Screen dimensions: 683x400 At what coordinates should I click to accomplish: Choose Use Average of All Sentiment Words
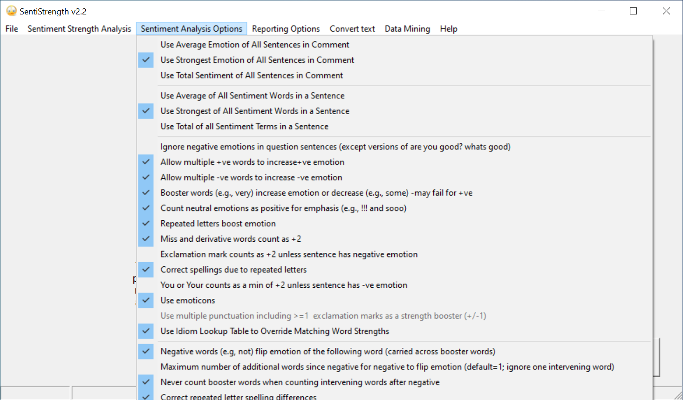(252, 95)
